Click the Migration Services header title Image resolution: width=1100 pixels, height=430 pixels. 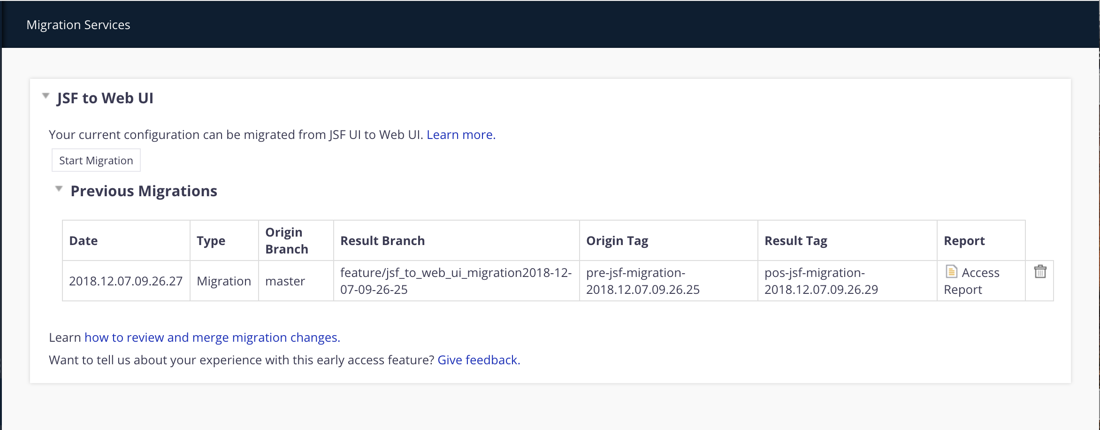pos(78,25)
